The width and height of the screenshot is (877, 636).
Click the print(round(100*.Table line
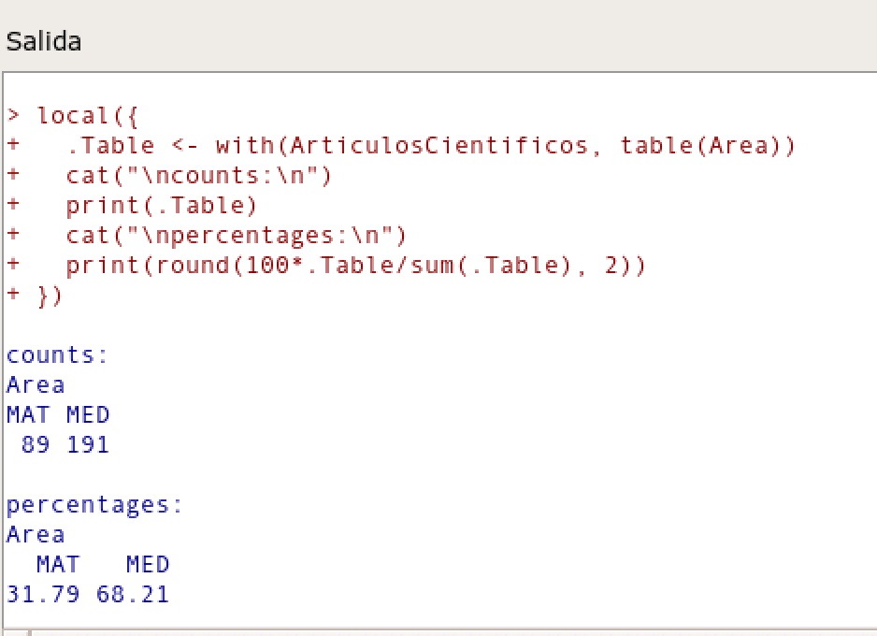[x=355, y=266]
